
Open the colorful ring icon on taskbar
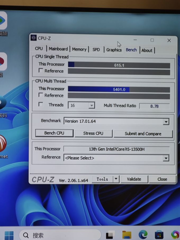pos(175,235)
